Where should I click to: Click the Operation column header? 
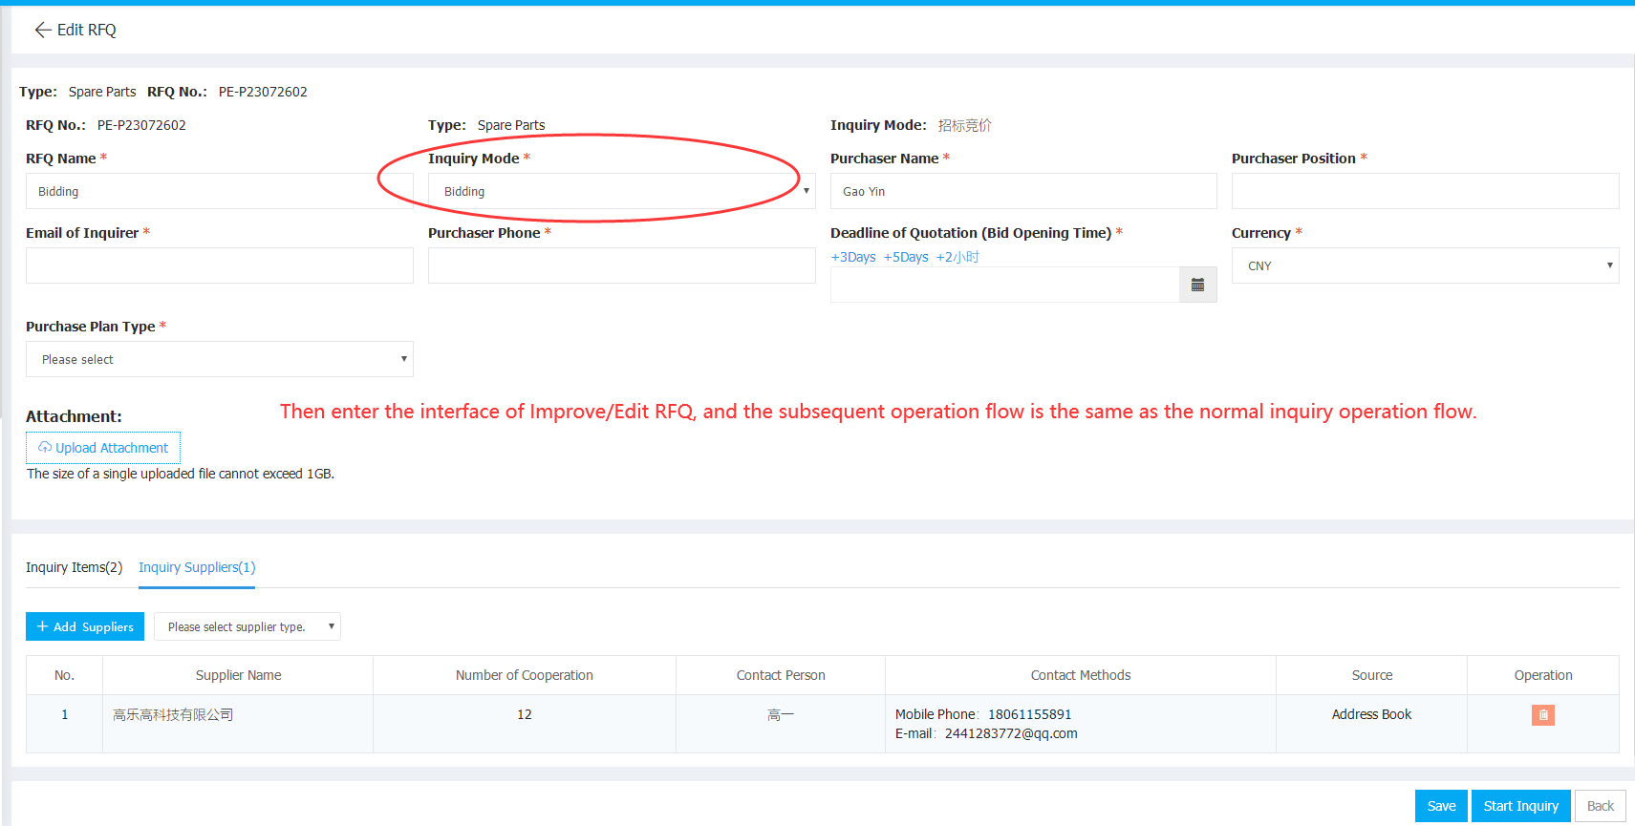pyautogui.click(x=1543, y=675)
